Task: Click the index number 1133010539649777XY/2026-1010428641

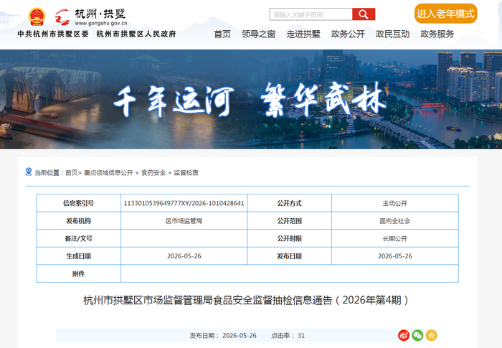Action: pos(184,203)
